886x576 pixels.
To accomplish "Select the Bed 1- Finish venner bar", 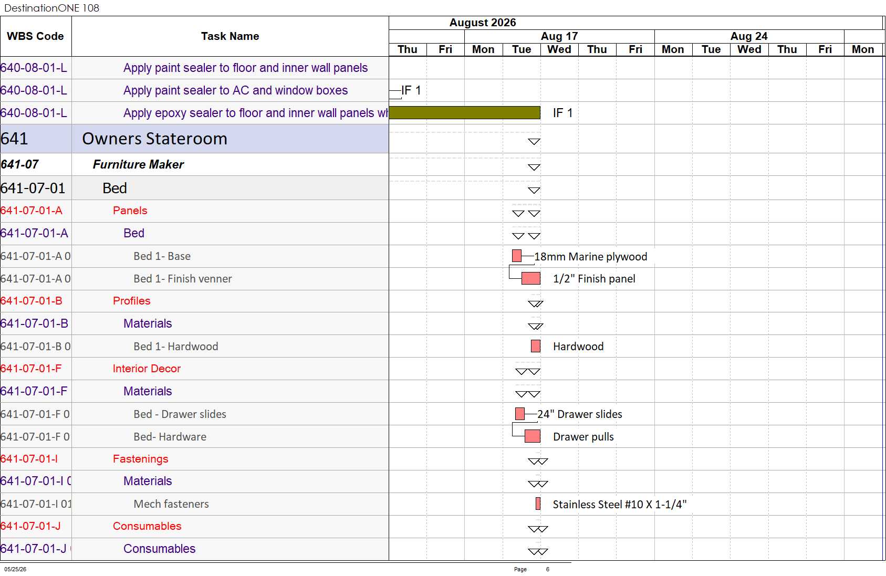I will [530, 278].
